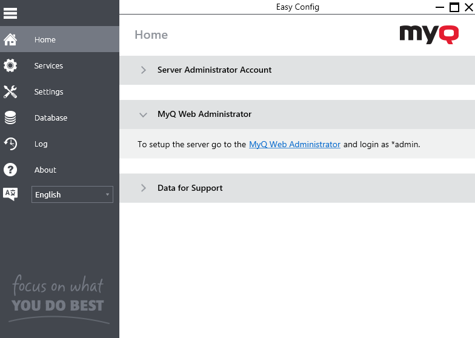Image resolution: width=475 pixels, height=338 pixels.
Task: Click the MyQ logo
Action: coord(429,34)
